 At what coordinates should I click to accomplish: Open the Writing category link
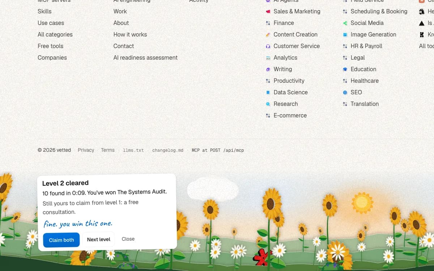click(x=283, y=69)
